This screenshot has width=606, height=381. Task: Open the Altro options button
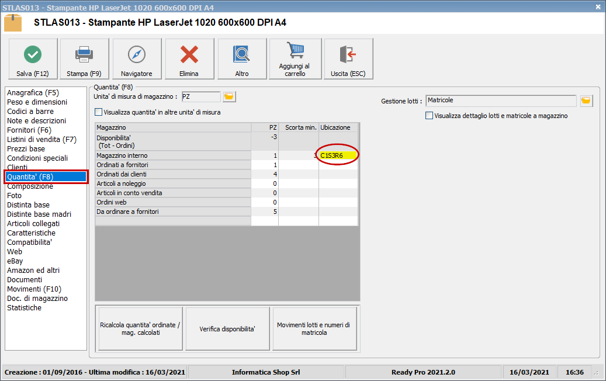click(242, 59)
